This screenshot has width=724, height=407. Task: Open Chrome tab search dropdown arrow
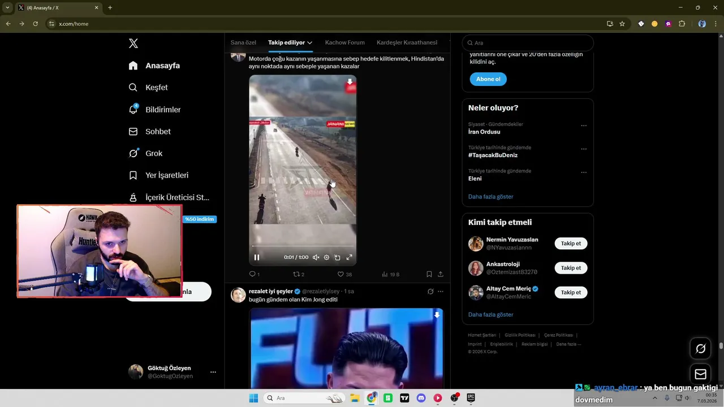click(7, 8)
